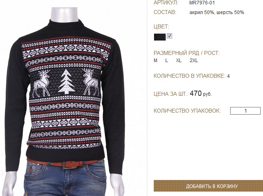Choose size M
263x196 pixels.
coord(155,61)
